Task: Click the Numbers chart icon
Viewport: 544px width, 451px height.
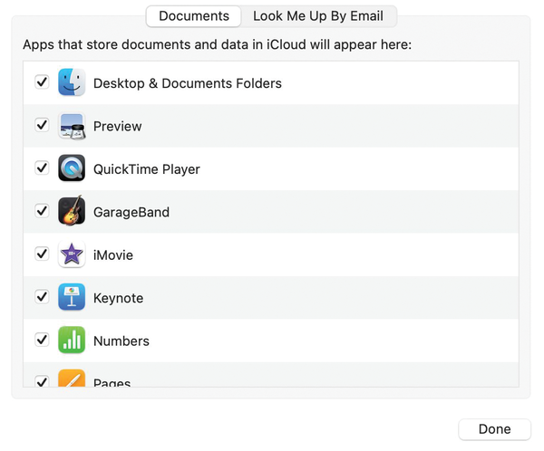Action: (72, 340)
